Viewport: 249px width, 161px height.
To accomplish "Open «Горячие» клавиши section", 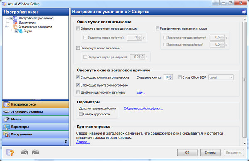I will point(36,112).
